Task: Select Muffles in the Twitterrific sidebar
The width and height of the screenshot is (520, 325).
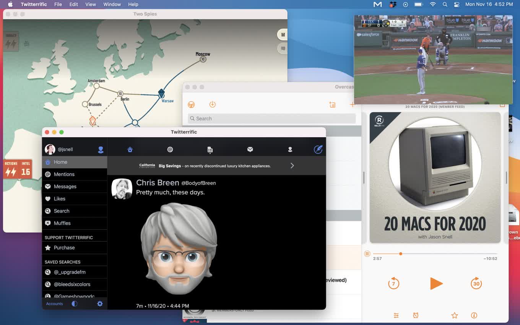Action: [75, 223]
